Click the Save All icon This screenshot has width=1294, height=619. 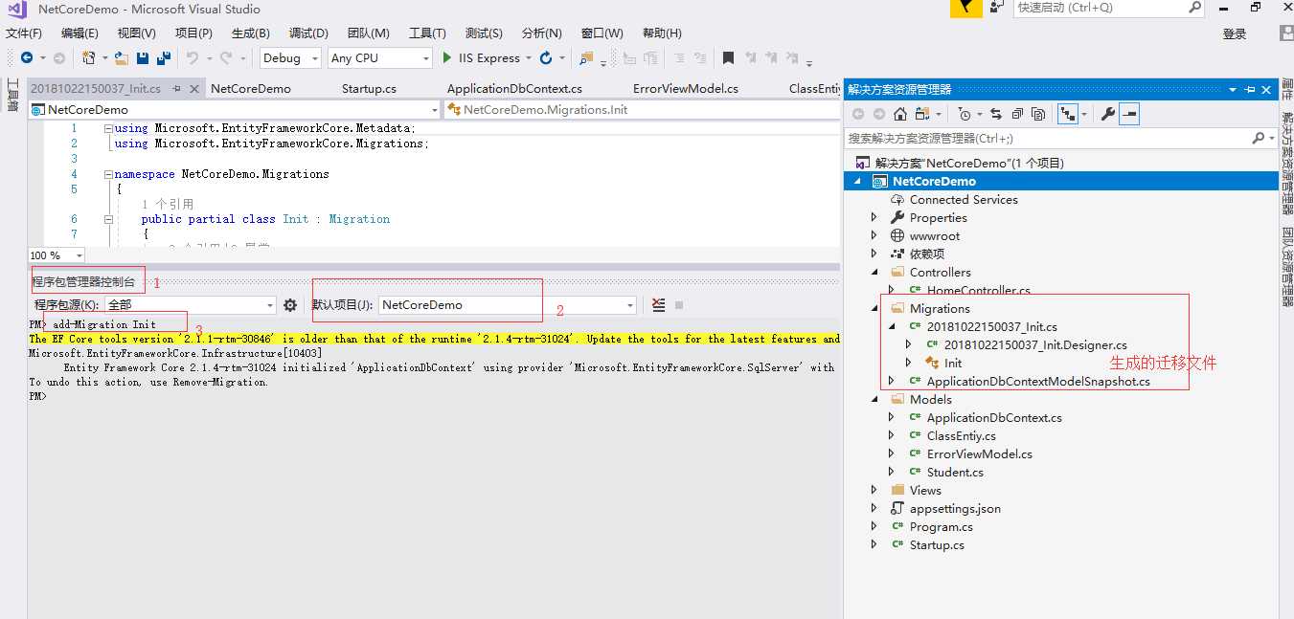tap(163, 58)
